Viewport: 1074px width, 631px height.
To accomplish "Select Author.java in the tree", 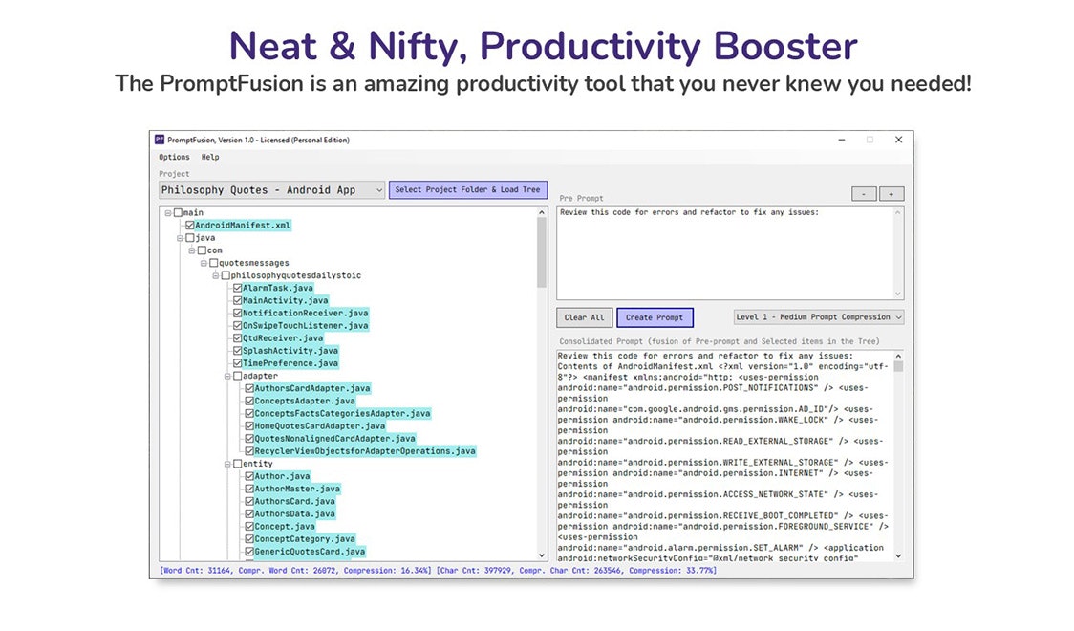I will coord(282,476).
